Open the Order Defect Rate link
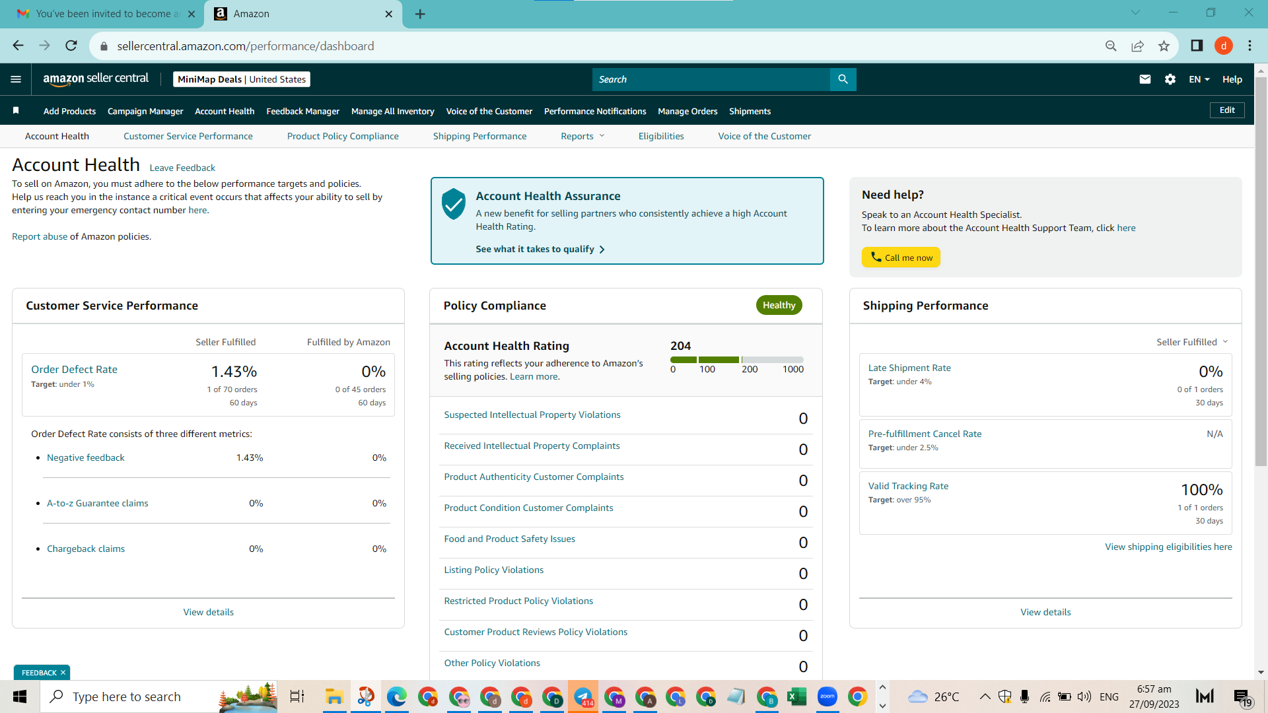Screen dimensions: 1268x713 point(74,370)
